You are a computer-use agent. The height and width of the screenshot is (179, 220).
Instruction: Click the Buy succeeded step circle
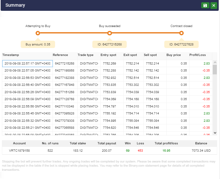coord(110,33)
